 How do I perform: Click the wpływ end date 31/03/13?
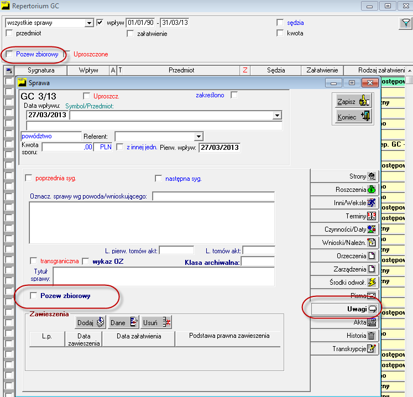click(x=175, y=23)
